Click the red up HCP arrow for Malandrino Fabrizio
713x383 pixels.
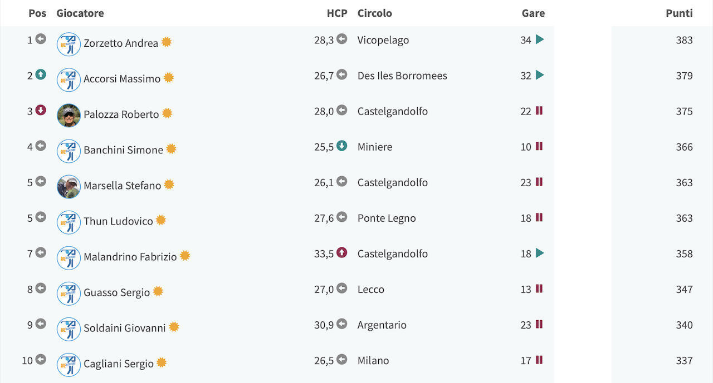(342, 252)
